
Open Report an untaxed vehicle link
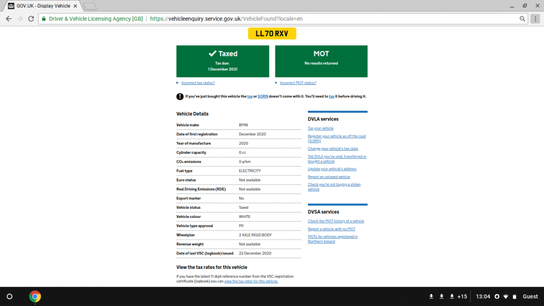(x=329, y=177)
